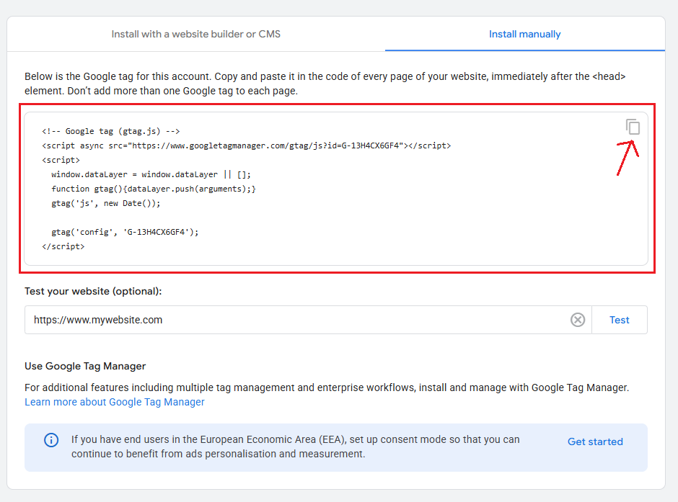Click the gtag config line in code
The width and height of the screenshot is (678, 502).
point(125,232)
